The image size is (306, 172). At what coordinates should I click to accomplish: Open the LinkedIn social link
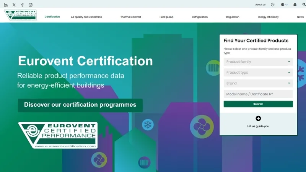(6, 5)
